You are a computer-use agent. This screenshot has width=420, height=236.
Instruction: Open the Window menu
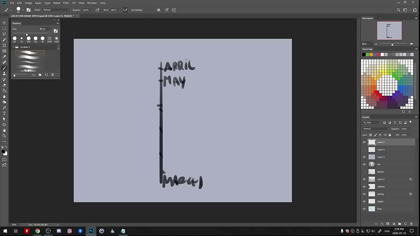click(92, 3)
